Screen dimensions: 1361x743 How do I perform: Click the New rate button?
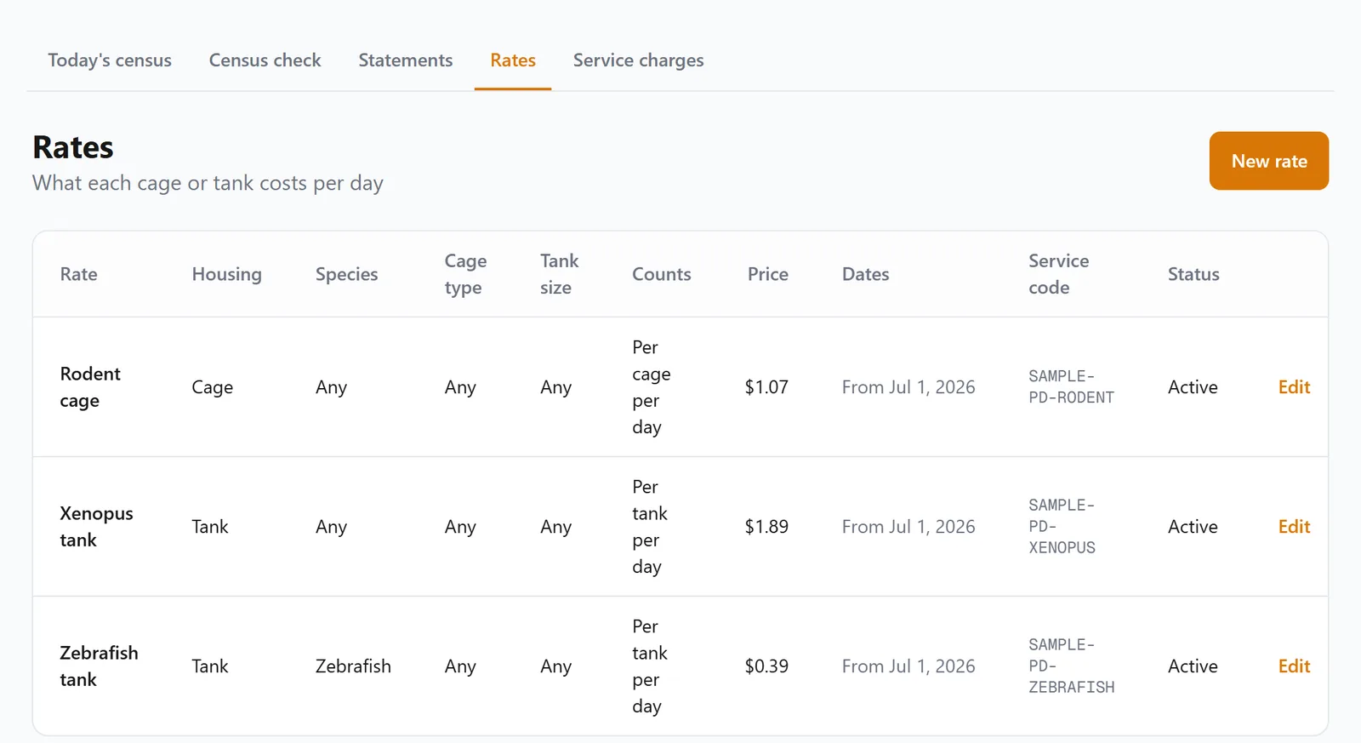tap(1268, 161)
